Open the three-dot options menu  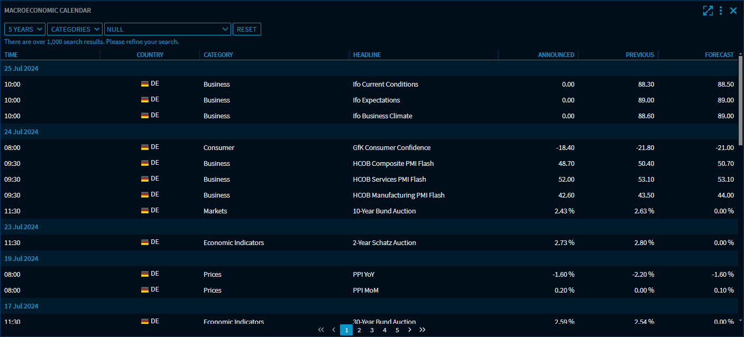[x=721, y=11]
